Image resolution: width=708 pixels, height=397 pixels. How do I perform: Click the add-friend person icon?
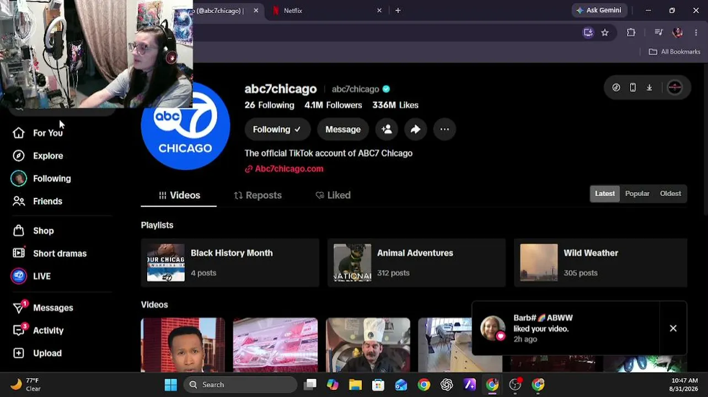(x=387, y=129)
